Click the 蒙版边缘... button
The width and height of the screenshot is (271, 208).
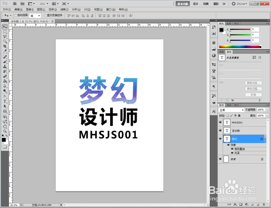pyautogui.click(x=253, y=83)
